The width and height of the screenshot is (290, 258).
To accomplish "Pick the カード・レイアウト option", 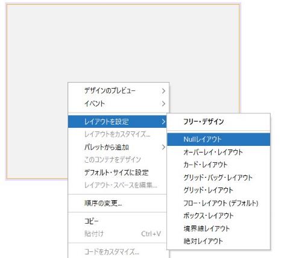I will pos(218,165).
